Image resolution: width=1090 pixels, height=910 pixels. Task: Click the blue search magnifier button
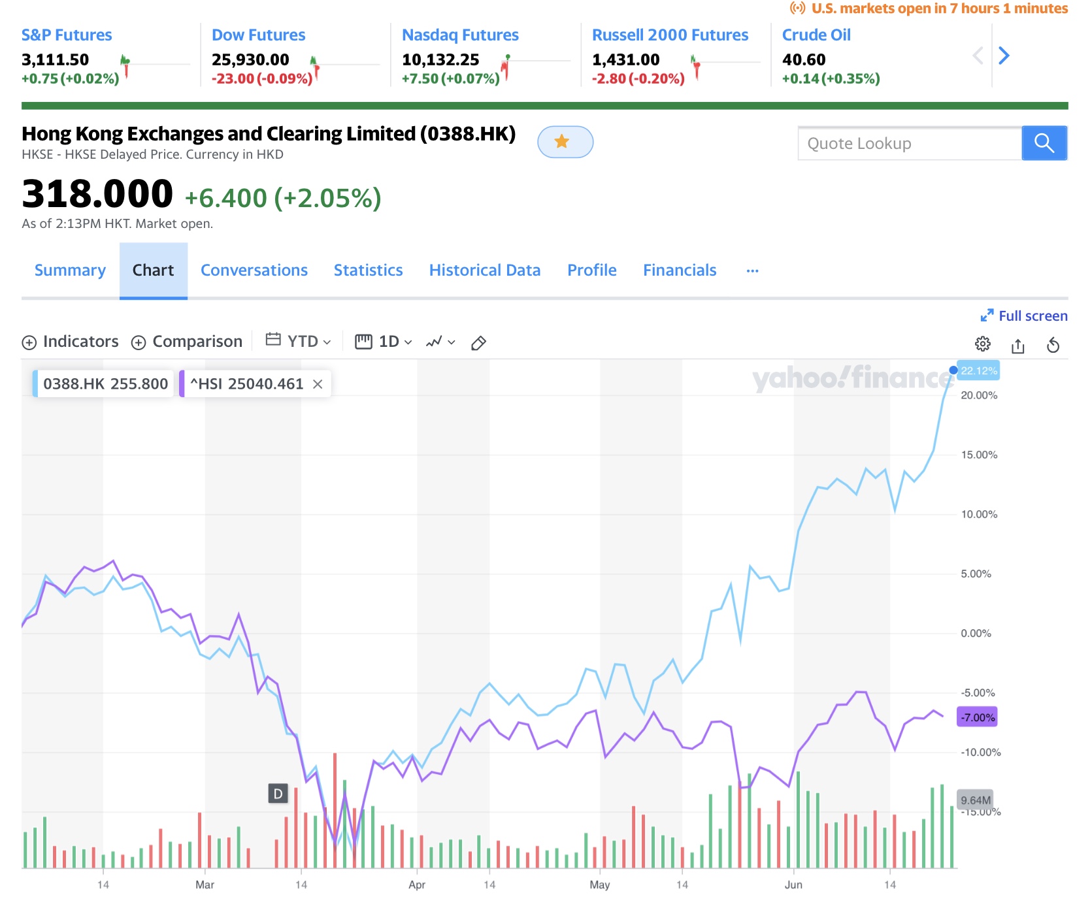click(1044, 143)
